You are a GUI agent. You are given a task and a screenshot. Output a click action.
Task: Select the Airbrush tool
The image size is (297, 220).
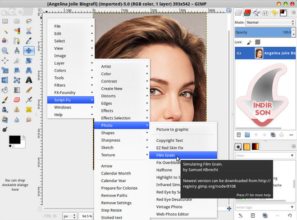coord(29,100)
